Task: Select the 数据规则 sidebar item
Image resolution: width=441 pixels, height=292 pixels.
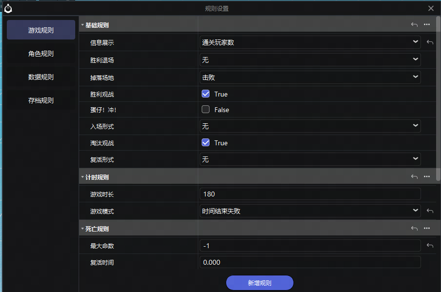Action: [x=41, y=77]
